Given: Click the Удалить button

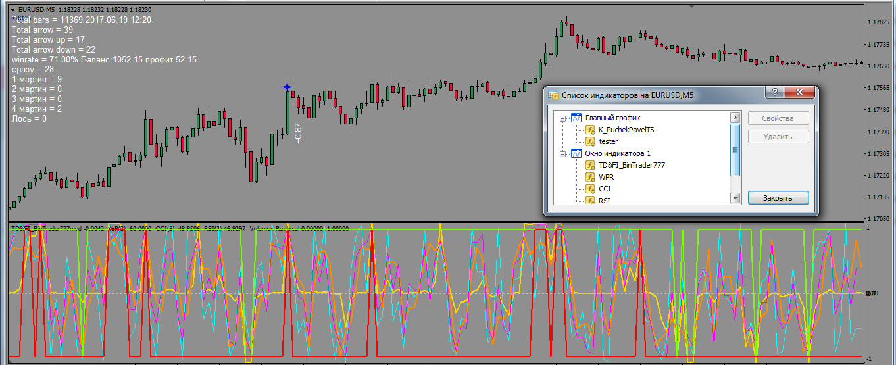Looking at the screenshot, I should coord(778,137).
